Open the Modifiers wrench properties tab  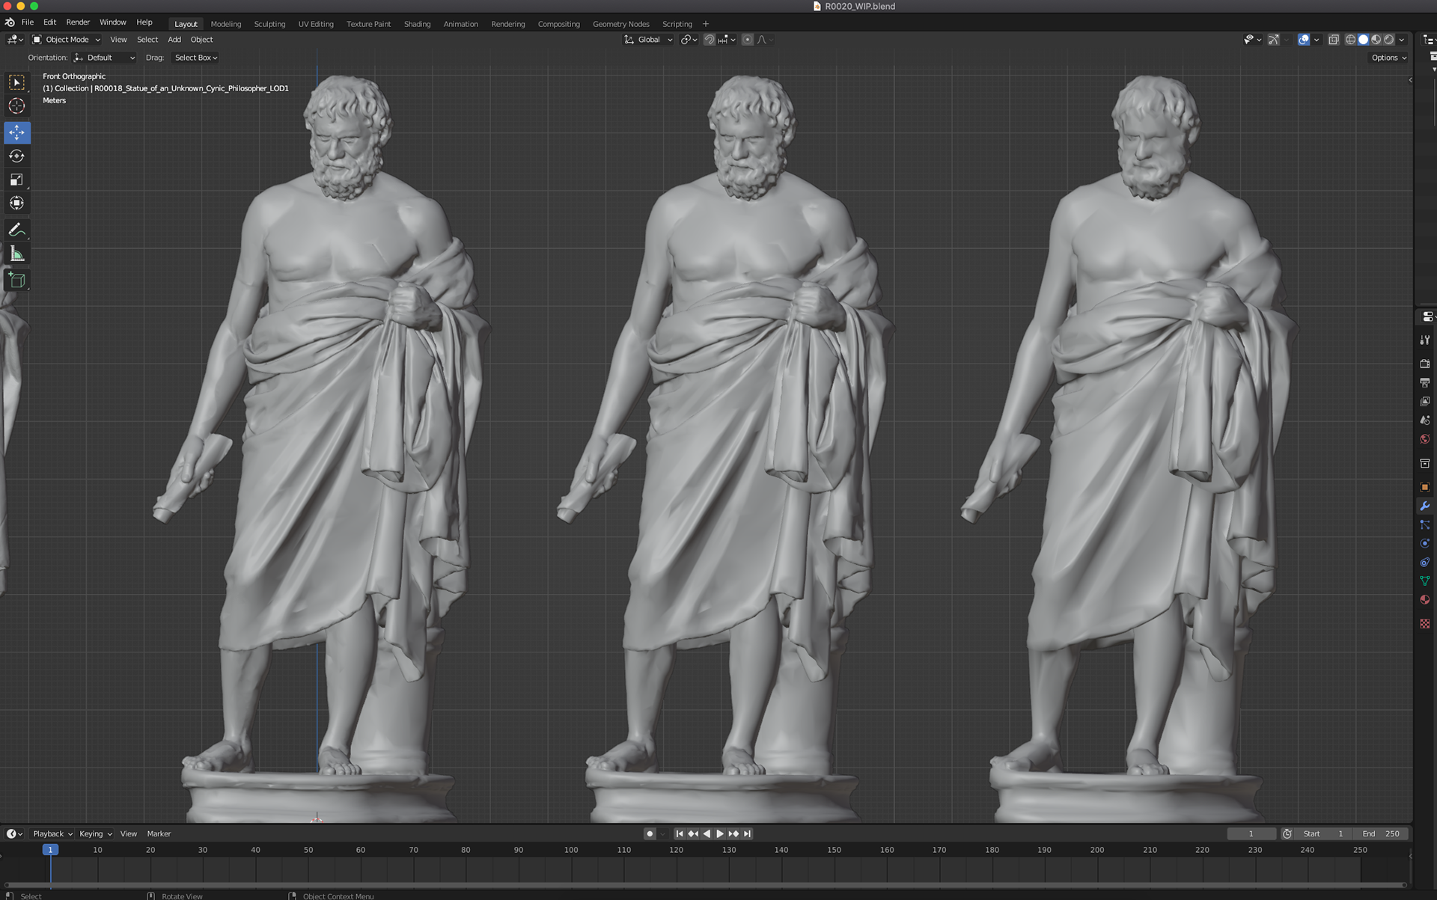1425,506
